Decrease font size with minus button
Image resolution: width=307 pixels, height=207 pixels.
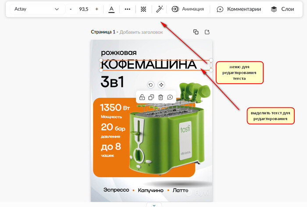pyautogui.click(x=71, y=9)
